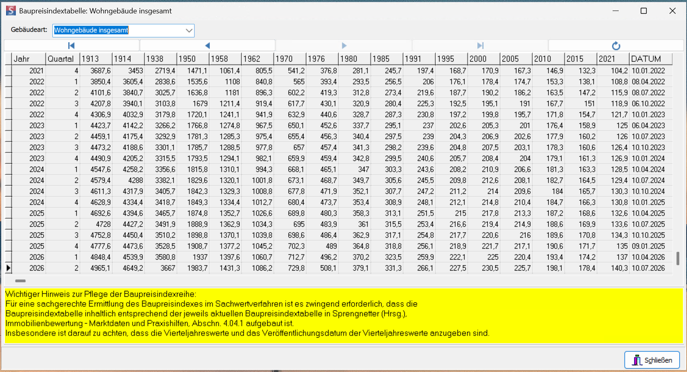Select cell 1983,7 in 1950 column
Image resolution: width=687 pixels, height=372 pixels.
[193, 268]
